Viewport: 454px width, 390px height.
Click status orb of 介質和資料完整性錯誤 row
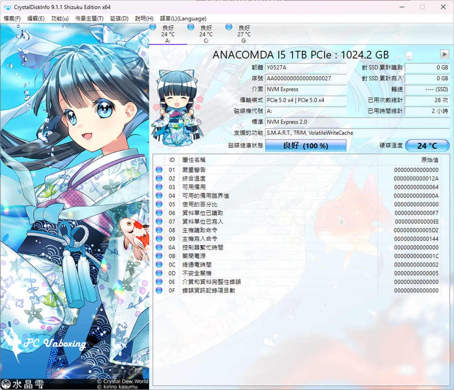pos(159,282)
